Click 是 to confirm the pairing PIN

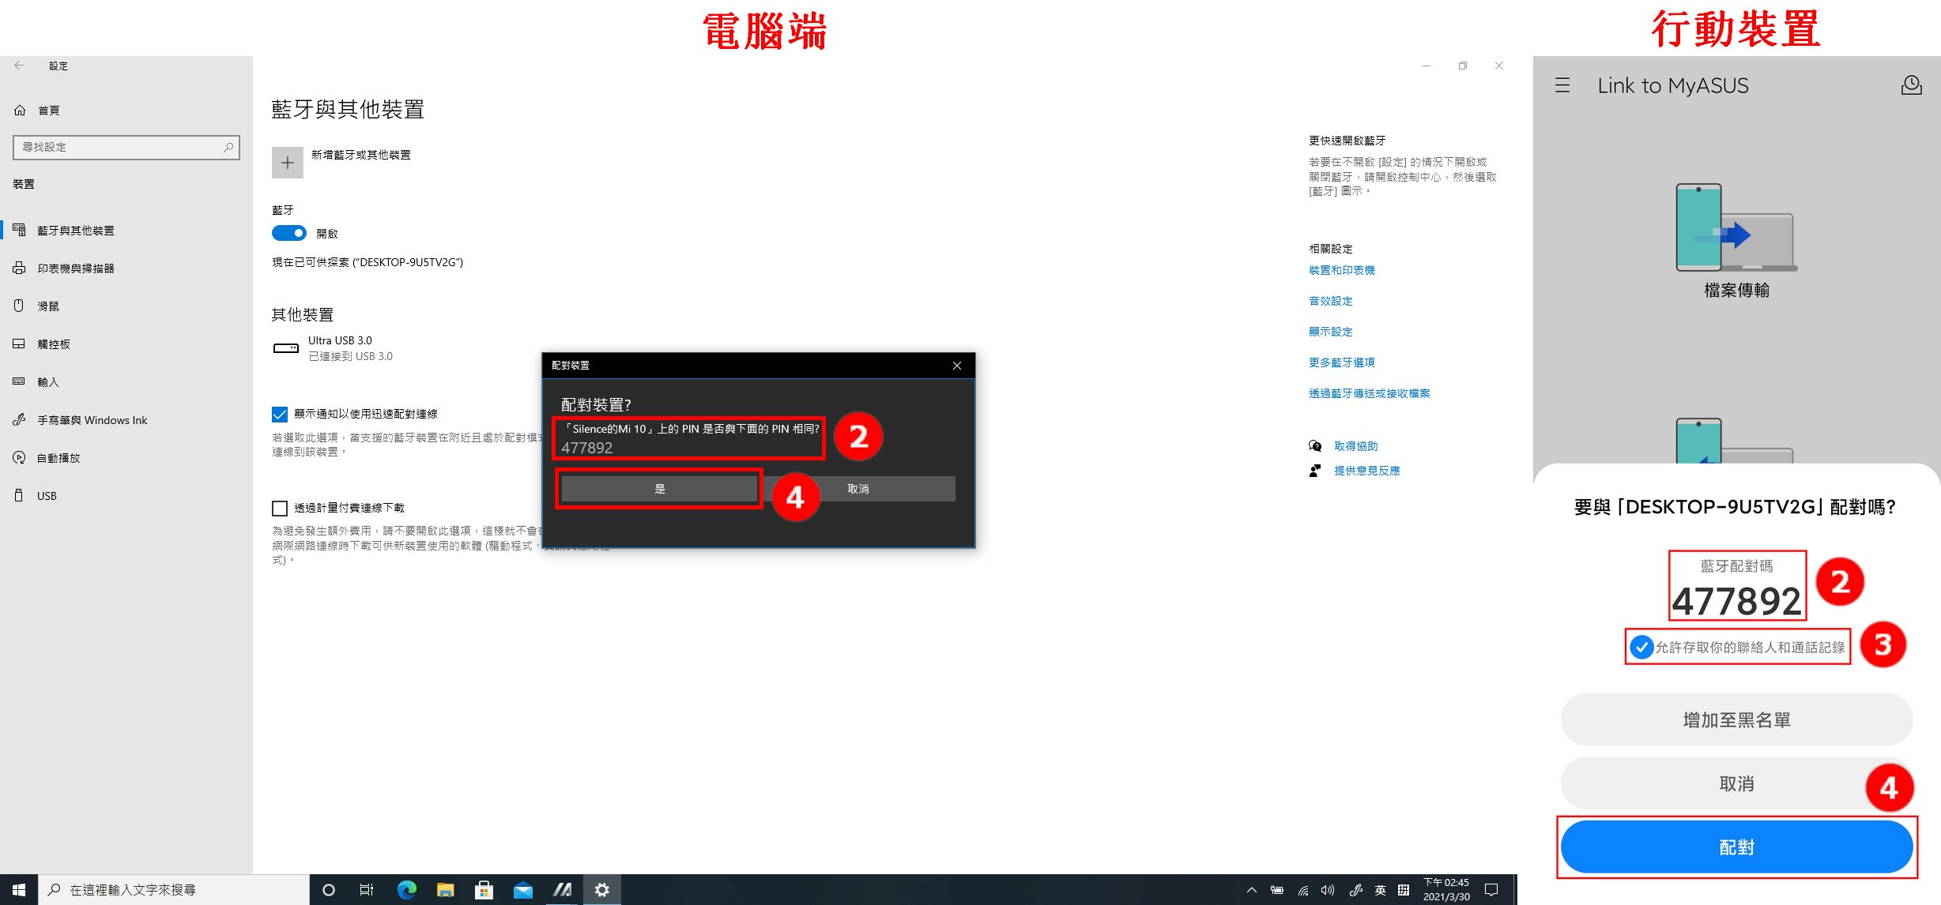659,489
